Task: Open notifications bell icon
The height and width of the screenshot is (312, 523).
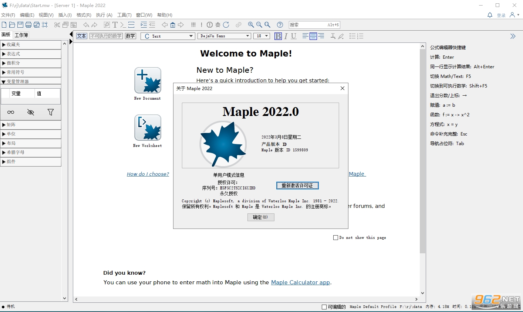Action: pos(490,15)
